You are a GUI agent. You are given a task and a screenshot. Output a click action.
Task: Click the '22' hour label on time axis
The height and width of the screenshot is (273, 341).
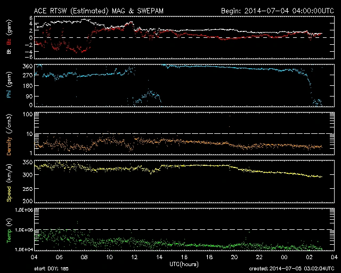click(x=259, y=257)
